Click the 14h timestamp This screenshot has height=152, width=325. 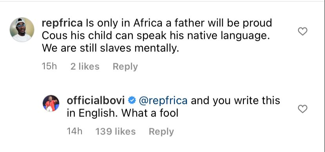[x=74, y=132]
